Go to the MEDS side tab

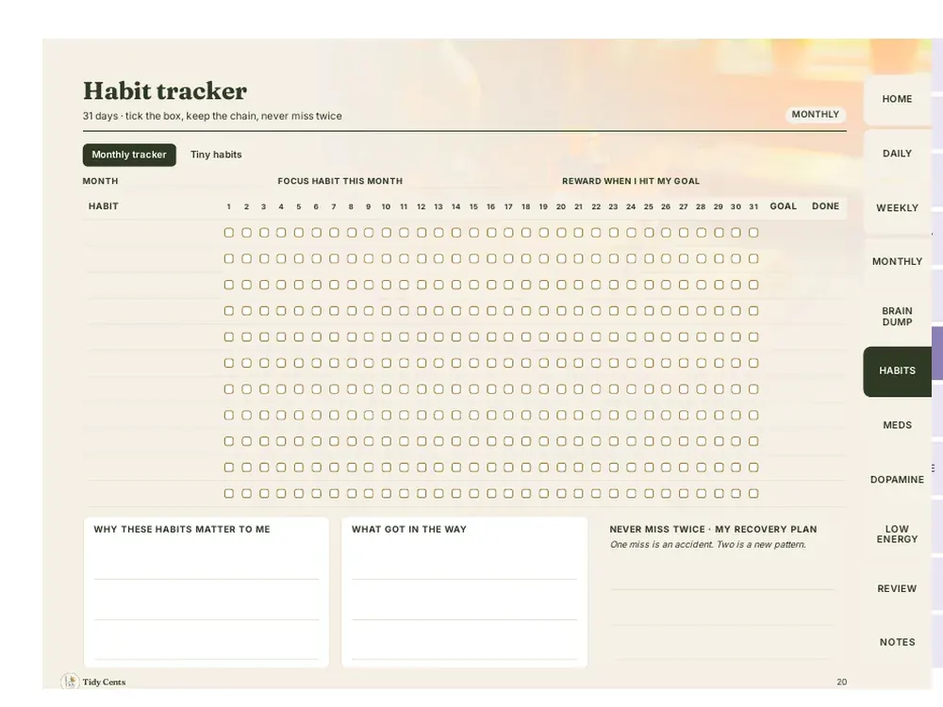[x=898, y=425]
